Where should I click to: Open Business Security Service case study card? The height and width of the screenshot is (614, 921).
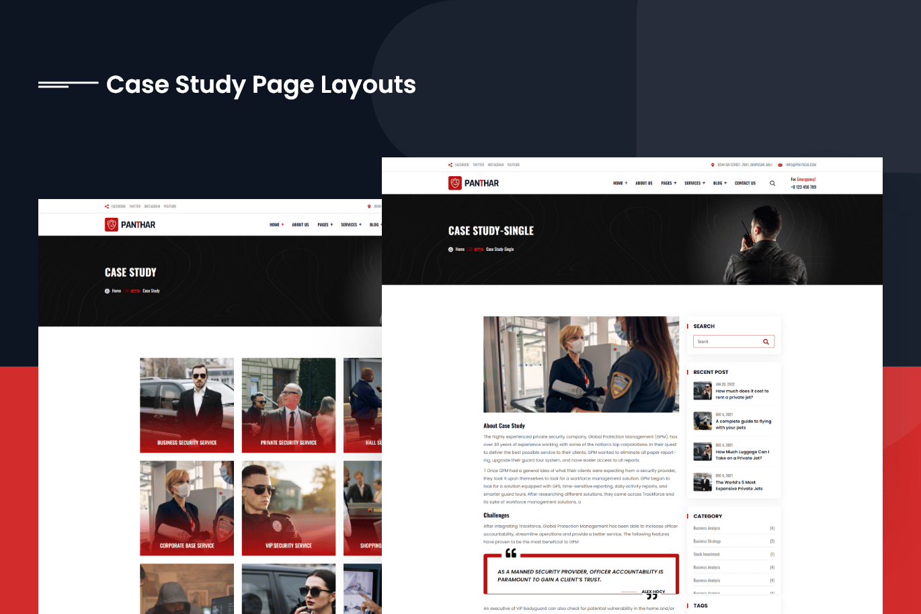tap(187, 405)
